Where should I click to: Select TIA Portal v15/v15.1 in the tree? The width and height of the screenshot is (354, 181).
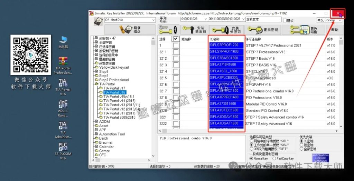[119, 97]
